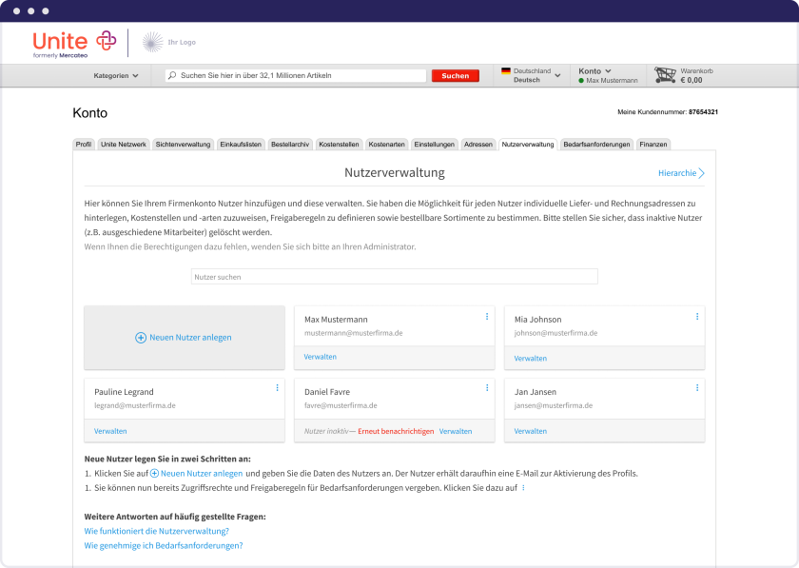
Task: Open the Deutschland language selector
Action: 531,75
